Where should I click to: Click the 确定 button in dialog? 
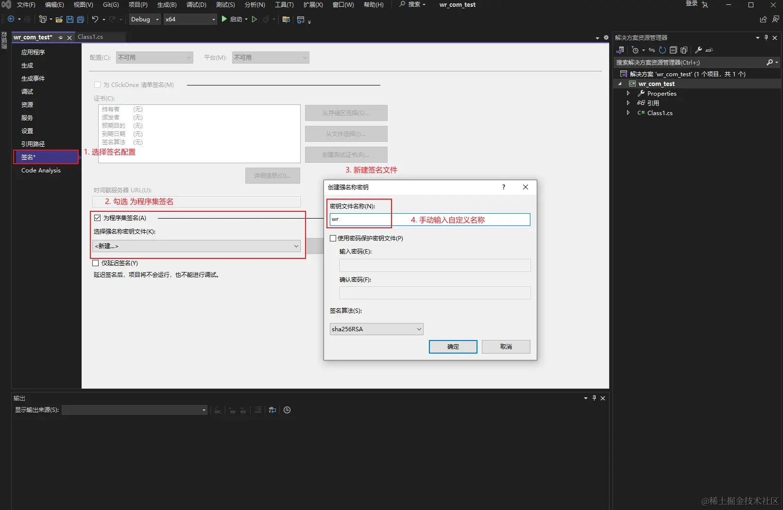(x=453, y=346)
